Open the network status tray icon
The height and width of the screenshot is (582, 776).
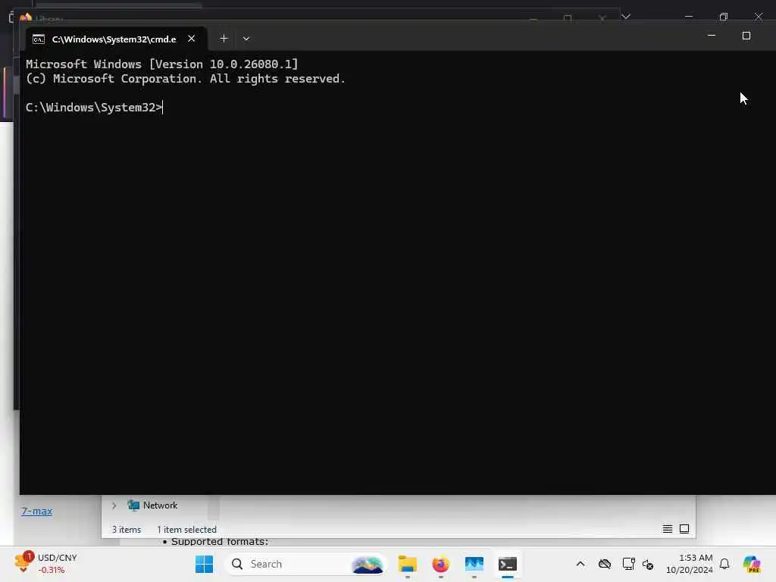pos(628,564)
